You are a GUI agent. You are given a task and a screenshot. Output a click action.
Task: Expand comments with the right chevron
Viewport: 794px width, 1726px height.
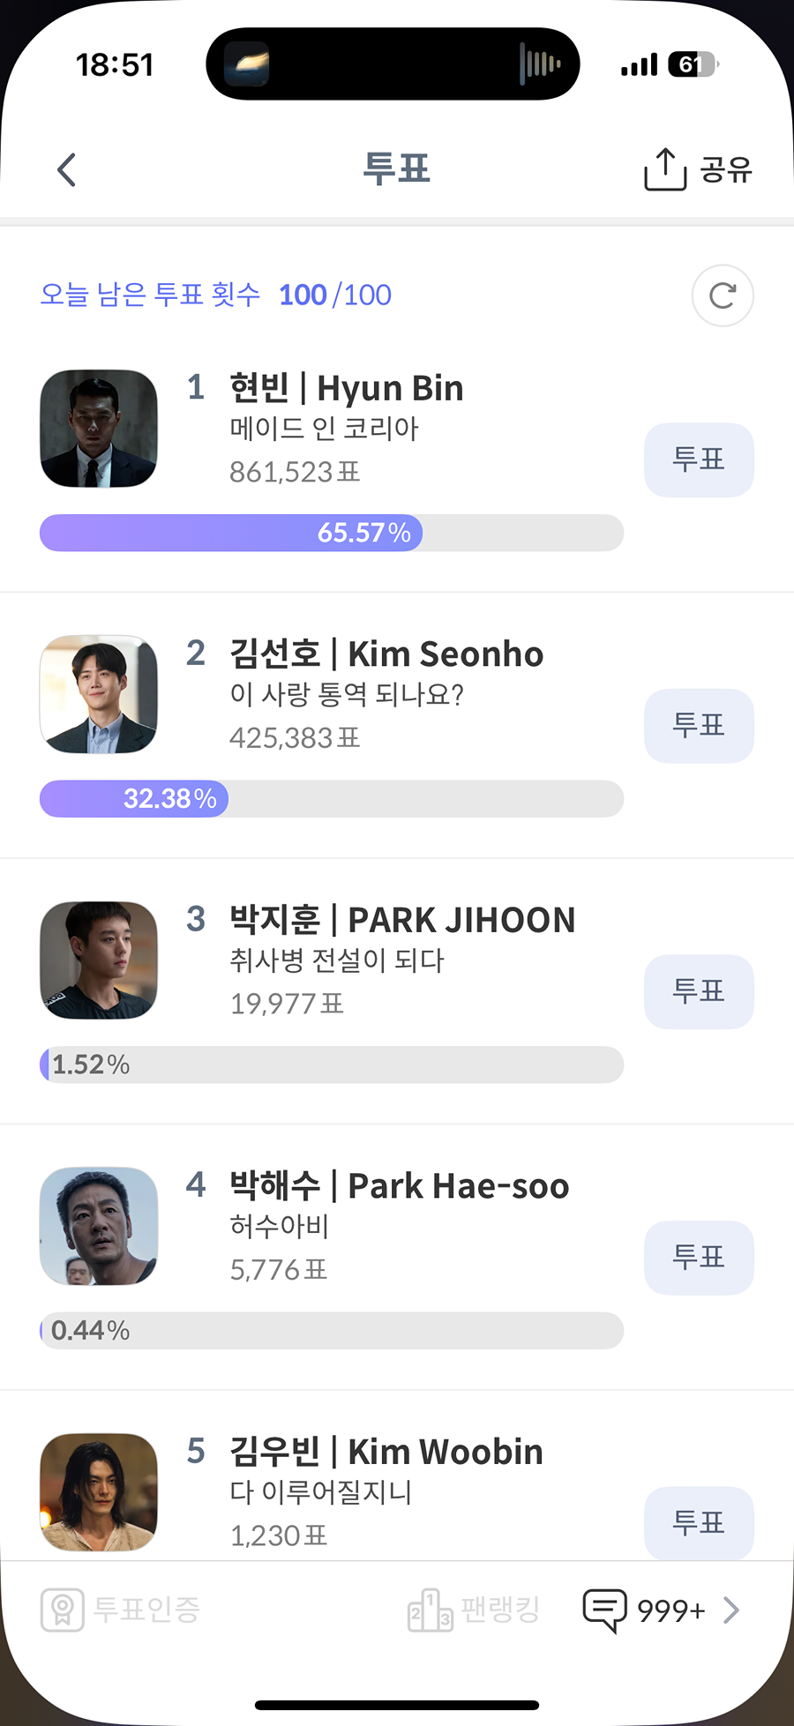click(730, 1610)
